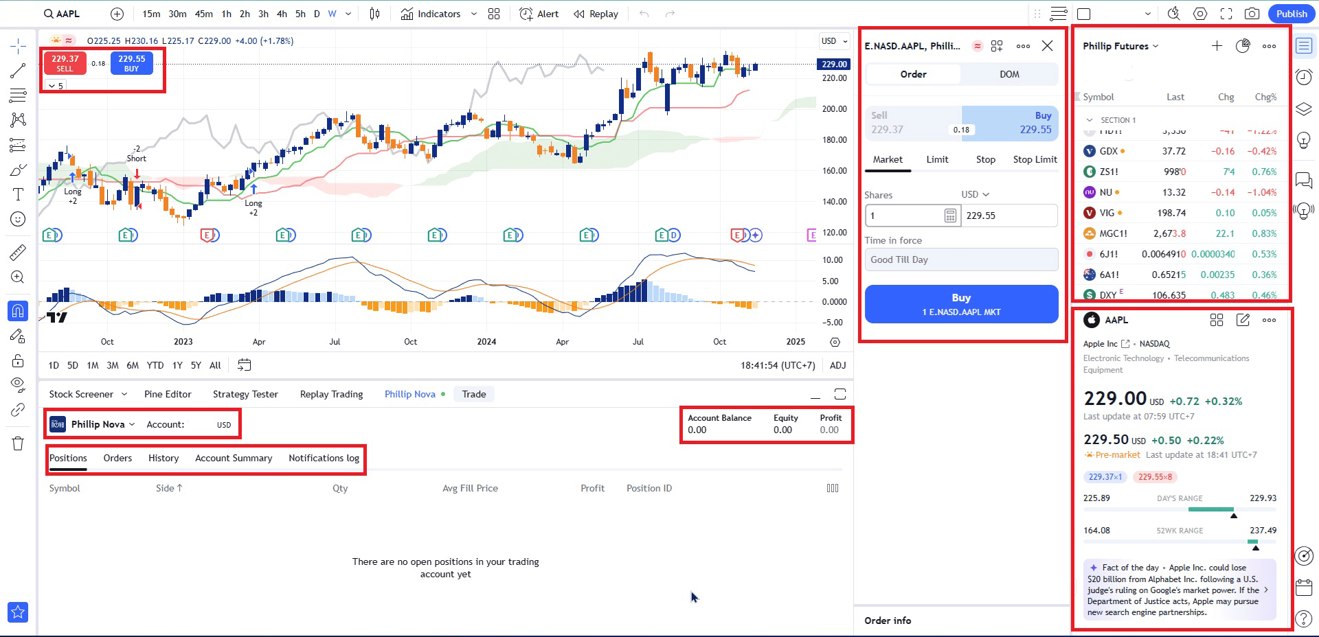The height and width of the screenshot is (637, 1319).
Task: Open the Notifications log tab
Action: (x=324, y=458)
